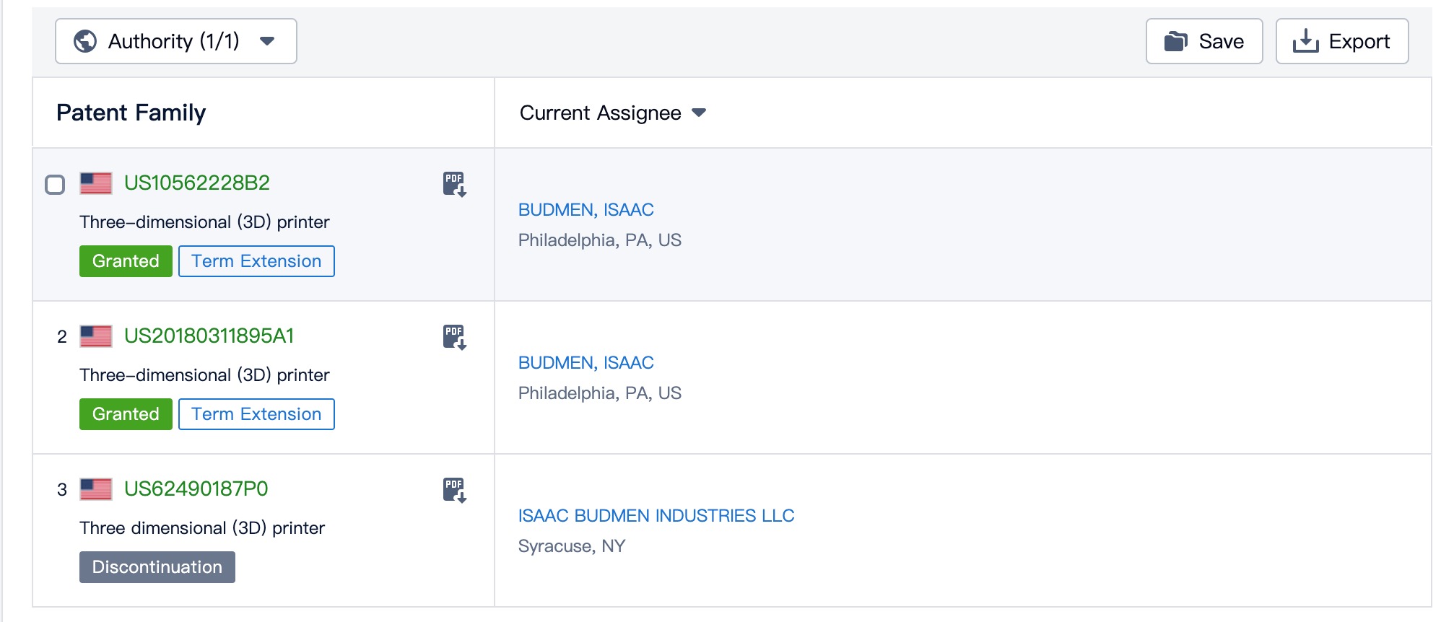This screenshot has width=1454, height=622.
Task: Download PDF for US20180311895A1
Action: (455, 337)
